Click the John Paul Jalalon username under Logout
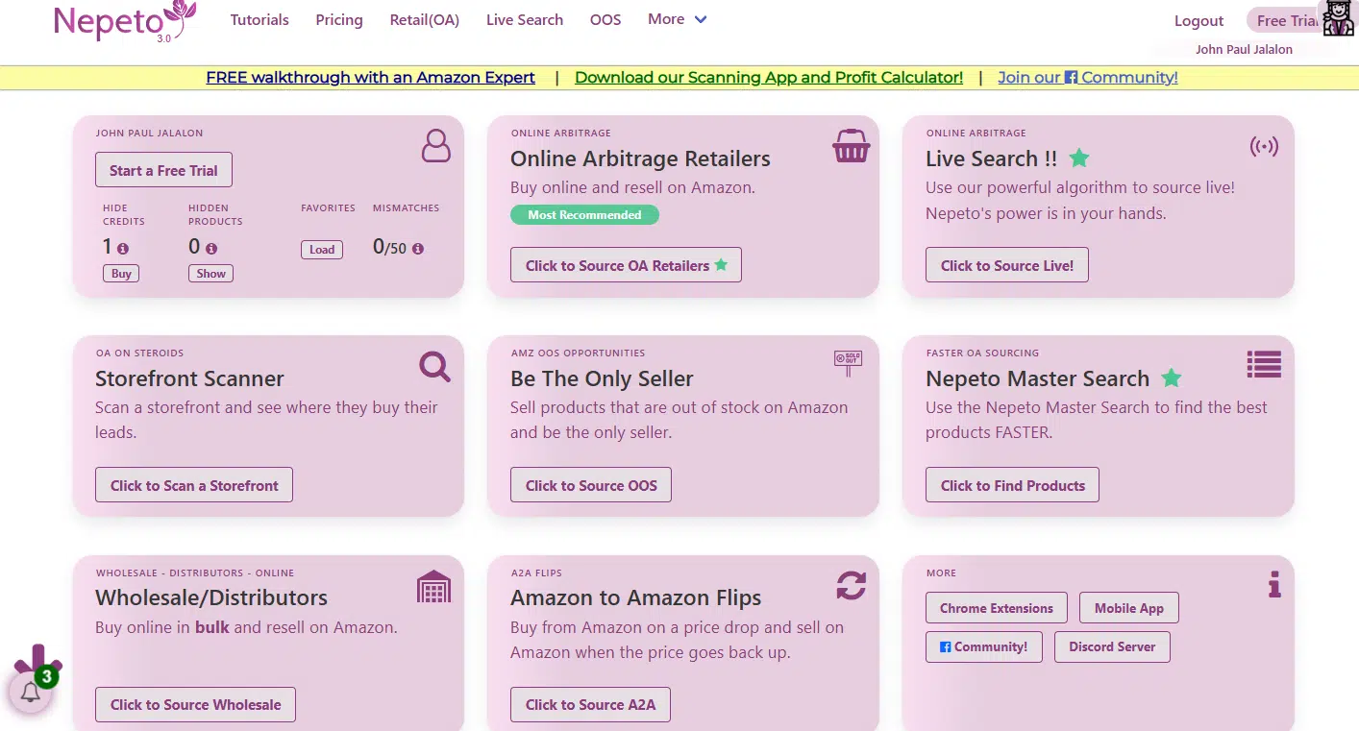Image resolution: width=1359 pixels, height=731 pixels. pos(1244,50)
